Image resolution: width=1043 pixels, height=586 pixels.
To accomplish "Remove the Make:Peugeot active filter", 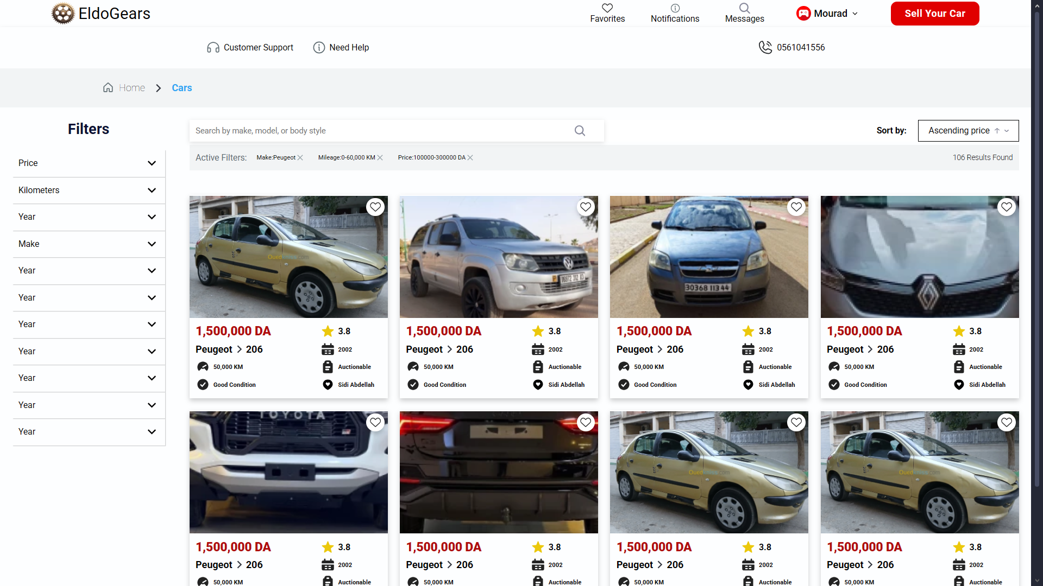I will pyautogui.click(x=300, y=158).
